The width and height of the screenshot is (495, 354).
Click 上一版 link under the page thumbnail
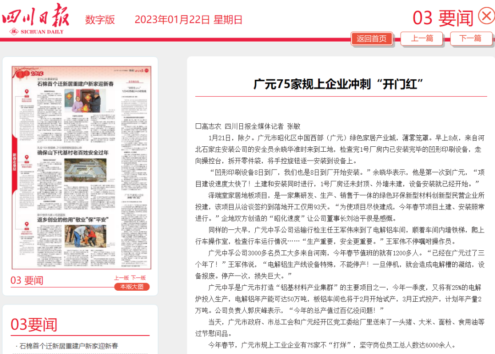tap(121, 278)
